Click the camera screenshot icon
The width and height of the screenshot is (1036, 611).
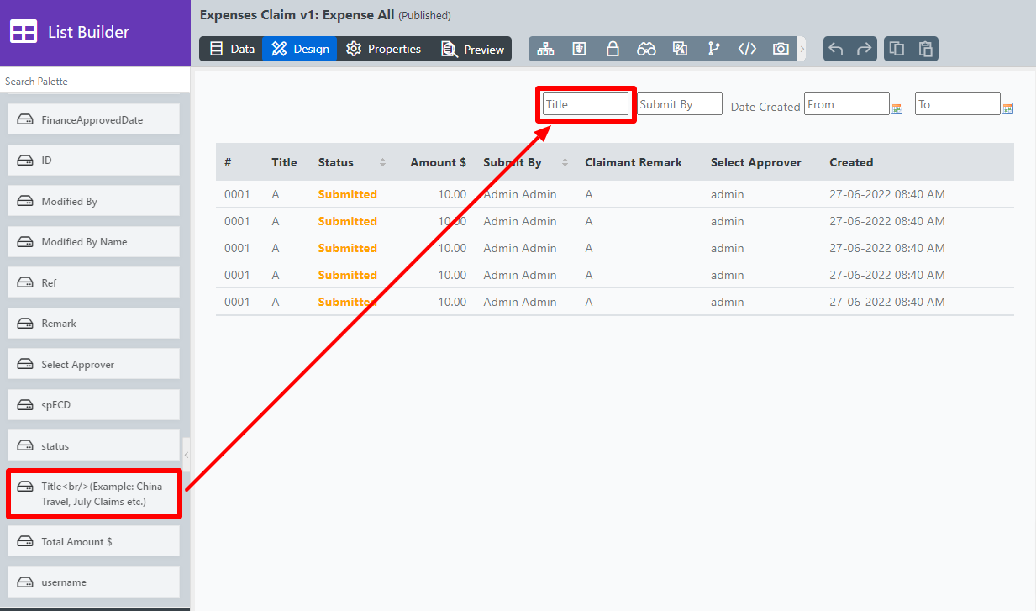[781, 49]
